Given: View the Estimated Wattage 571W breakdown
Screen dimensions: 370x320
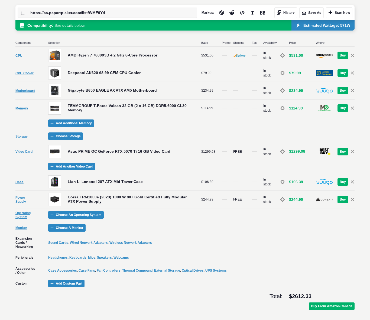Looking at the screenshot, I should click(323, 25).
